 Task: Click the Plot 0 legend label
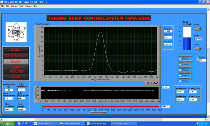click(149, 83)
